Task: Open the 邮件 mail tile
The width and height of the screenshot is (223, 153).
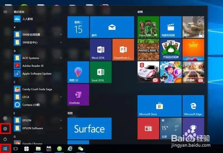Action: click(x=112, y=27)
